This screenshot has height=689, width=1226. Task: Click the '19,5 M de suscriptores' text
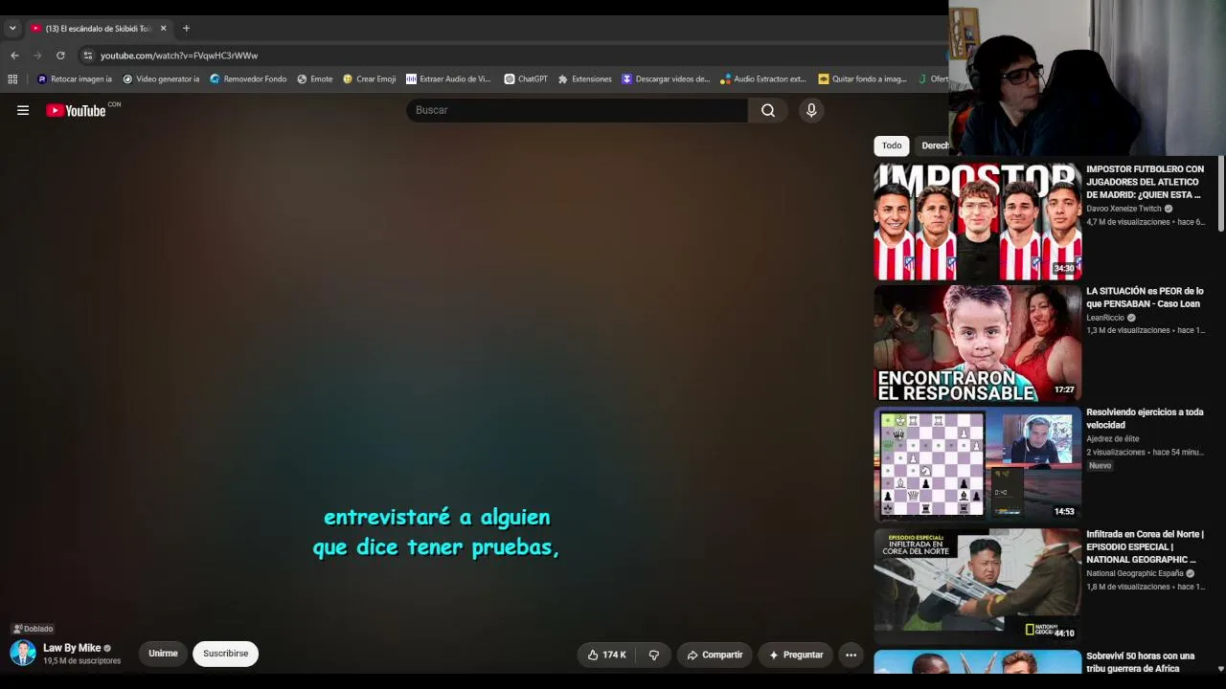(x=82, y=661)
